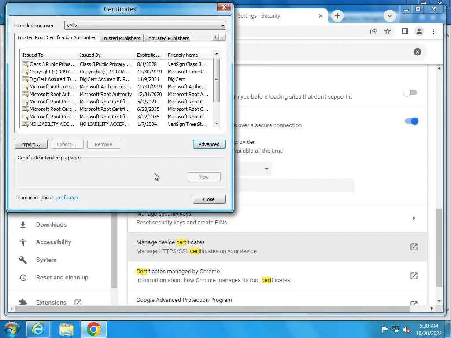This screenshot has width=451, height=338.
Task: Click the Import button
Action: point(31,144)
